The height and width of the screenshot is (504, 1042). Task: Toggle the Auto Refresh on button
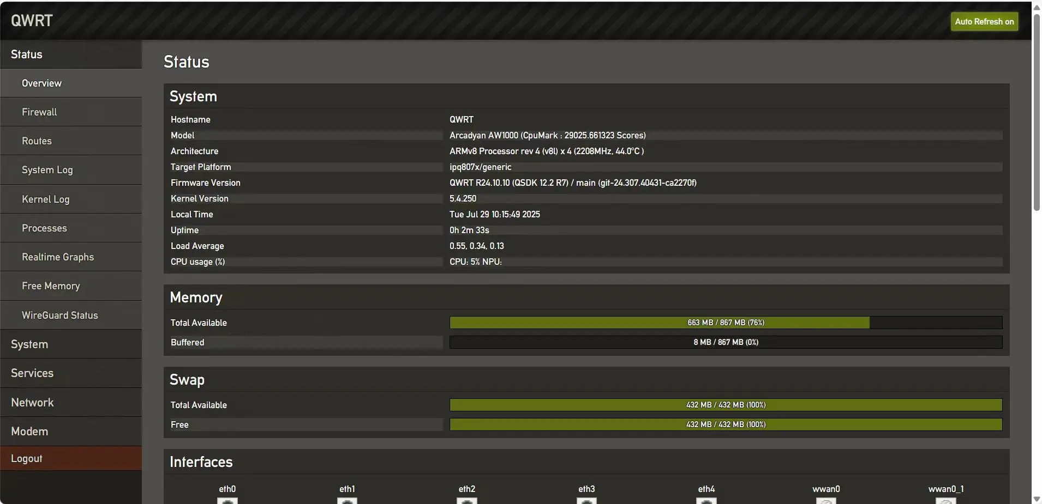pos(984,22)
